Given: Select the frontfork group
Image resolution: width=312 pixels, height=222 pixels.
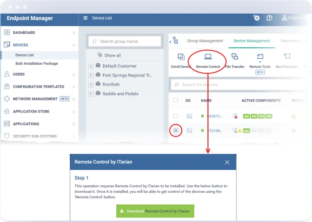Looking at the screenshot, I should tap(111, 85).
